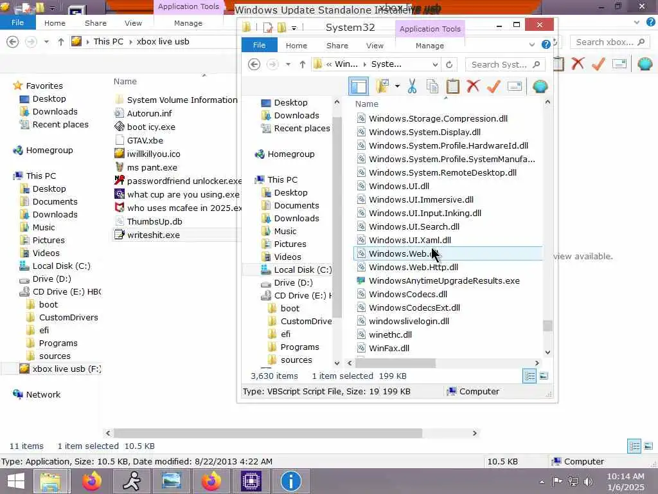The image size is (658, 494).
Task: Select iwillkillyou.ico file icon
Action: pyautogui.click(x=120, y=153)
